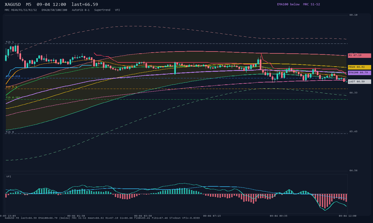Click the purple EMA100 66.79 price tag
Viewport: 373px width, 223px height.
(x=359, y=73)
